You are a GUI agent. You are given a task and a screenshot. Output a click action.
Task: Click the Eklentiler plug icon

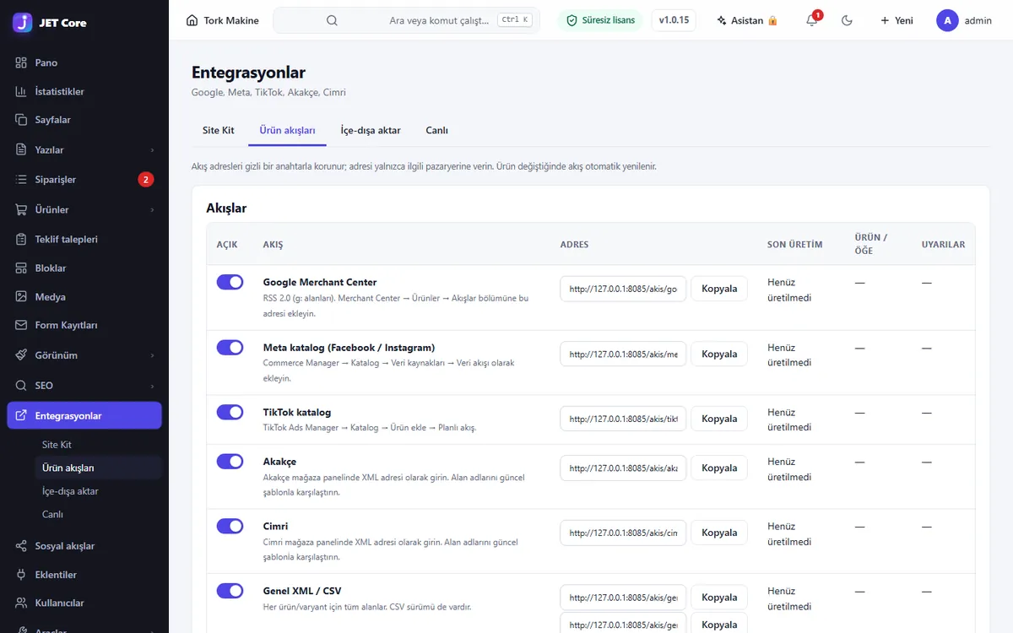(21, 575)
